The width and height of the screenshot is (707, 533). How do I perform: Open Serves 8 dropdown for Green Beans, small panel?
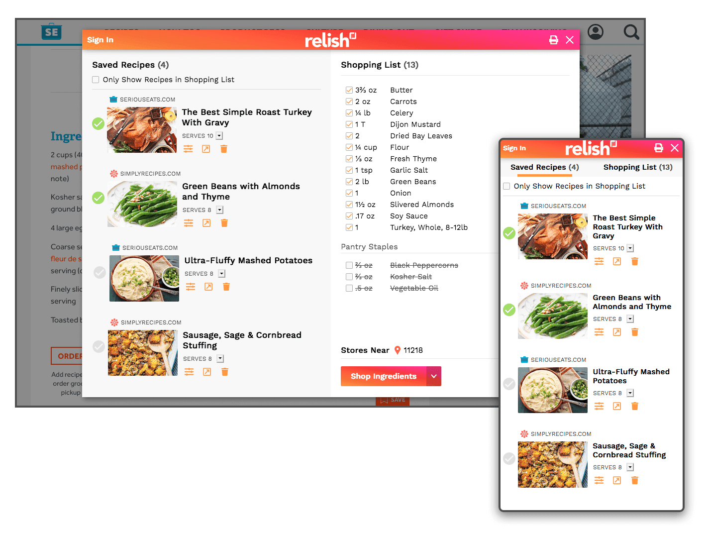tap(630, 319)
